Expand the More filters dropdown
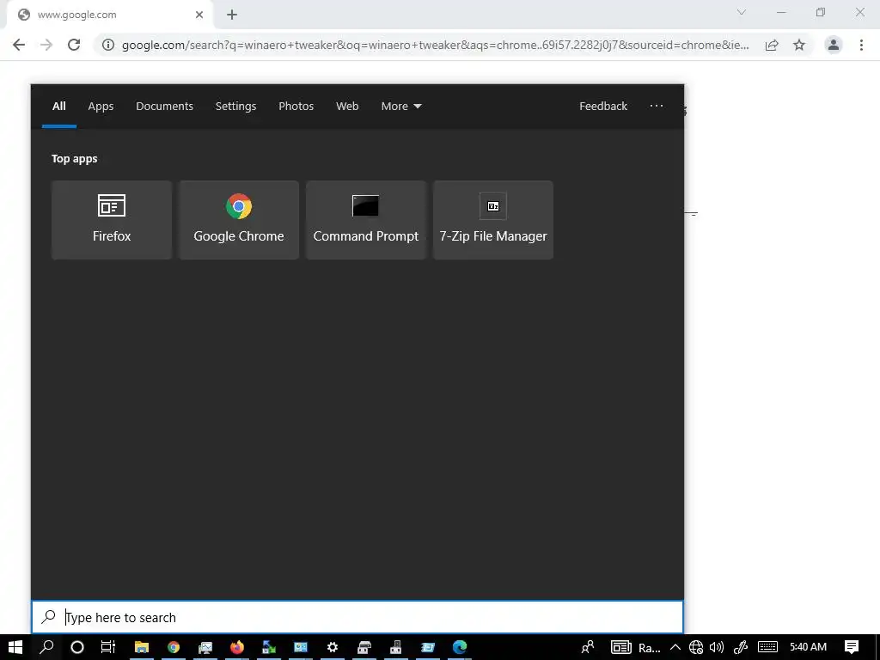The width and height of the screenshot is (880, 660). pyautogui.click(x=401, y=106)
